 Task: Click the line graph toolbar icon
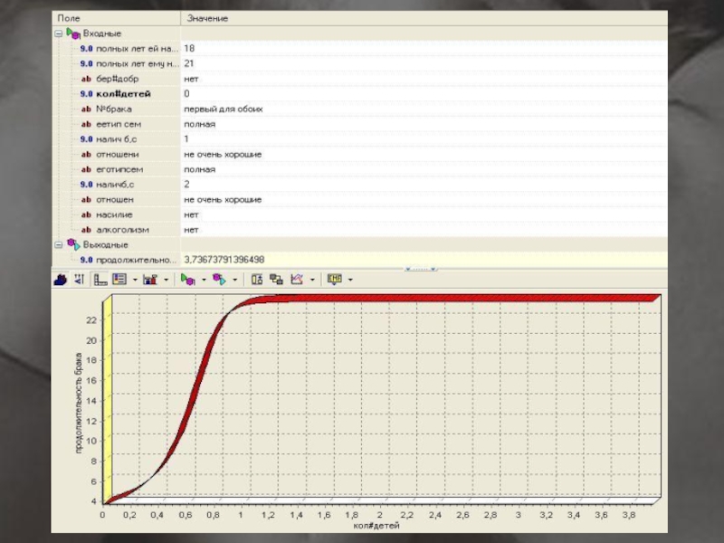point(296,280)
